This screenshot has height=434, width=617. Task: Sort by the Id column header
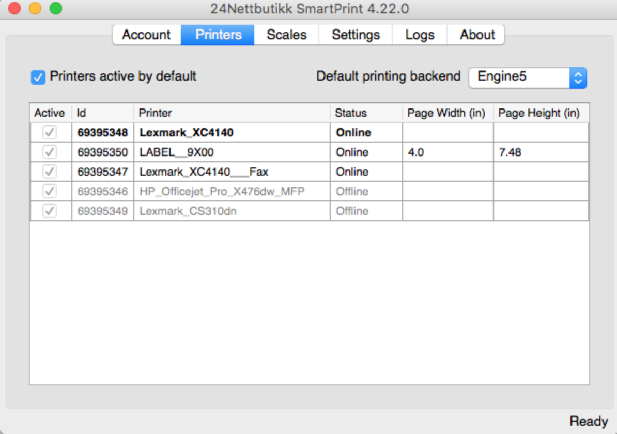[103, 113]
